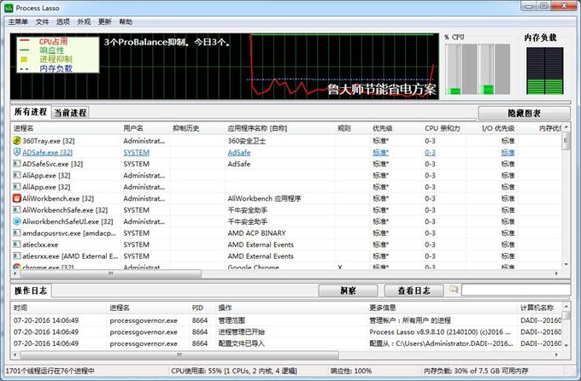Screen dimensions: 581x381
Task: Click the chrome.exe process icon
Action: point(17,267)
